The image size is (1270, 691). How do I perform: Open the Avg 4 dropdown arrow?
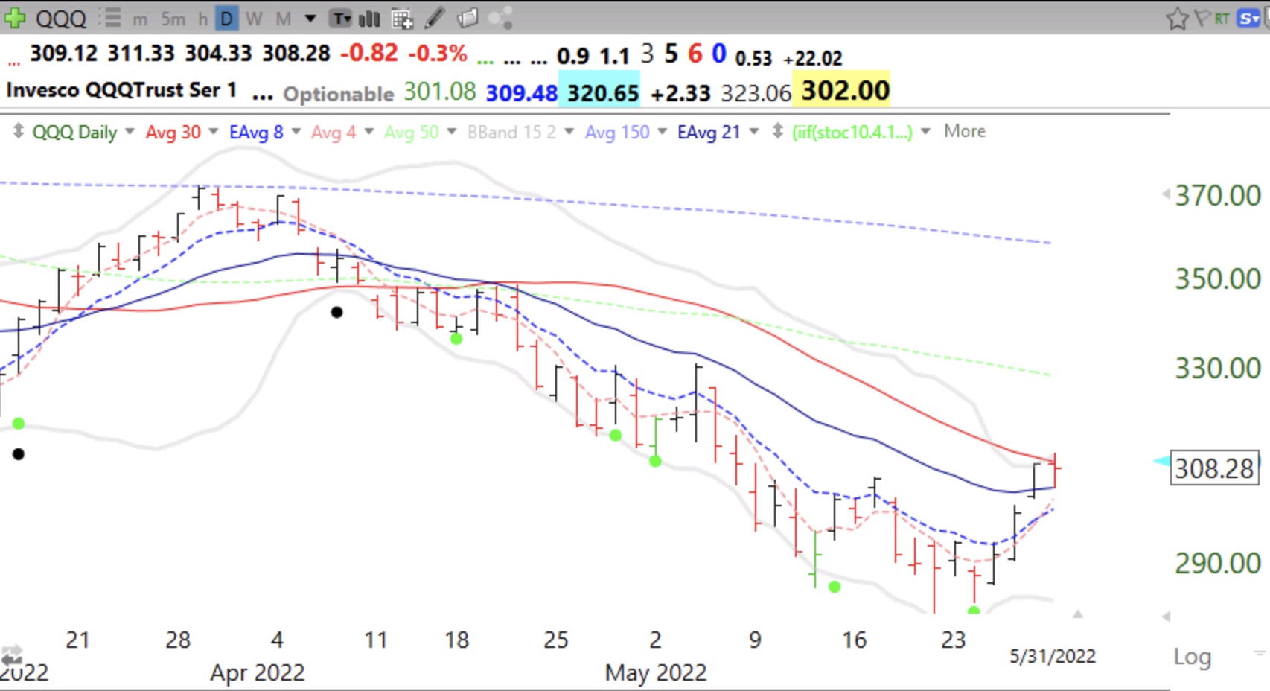tap(369, 132)
